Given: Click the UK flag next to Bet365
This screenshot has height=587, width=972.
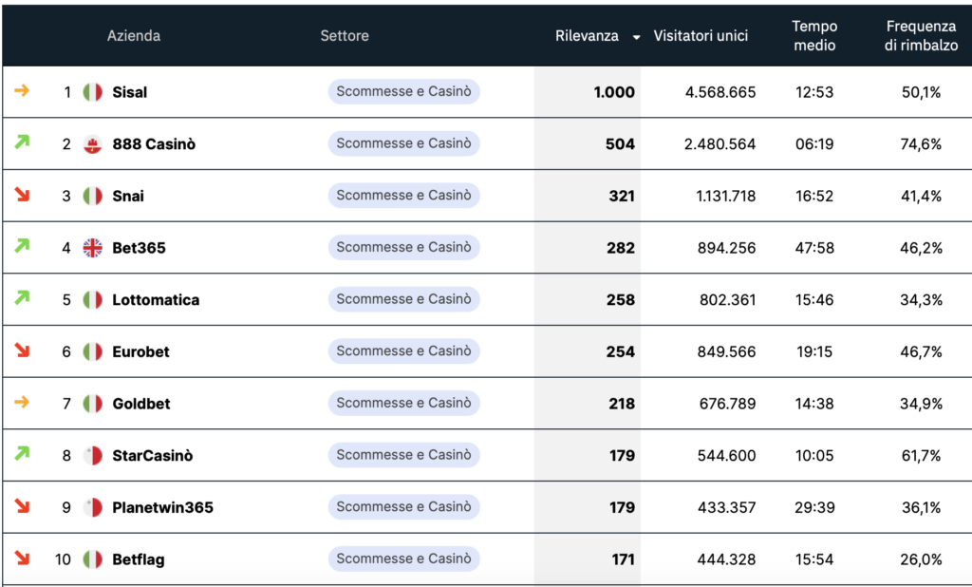Looking at the screenshot, I should point(92,248).
